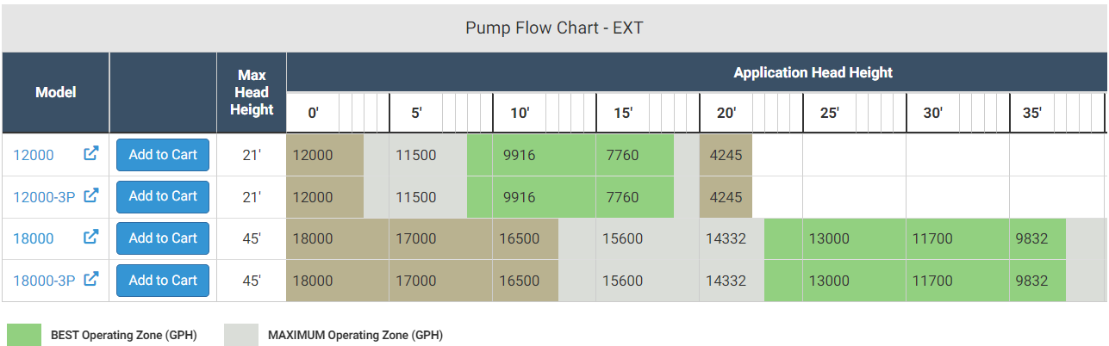The image size is (1109, 346).
Task: Add model 18000 pump to cart
Action: click(163, 238)
